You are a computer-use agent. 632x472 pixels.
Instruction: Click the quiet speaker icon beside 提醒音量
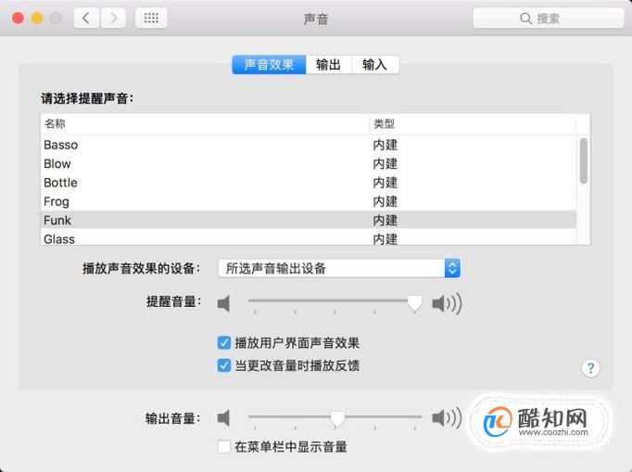(x=223, y=303)
